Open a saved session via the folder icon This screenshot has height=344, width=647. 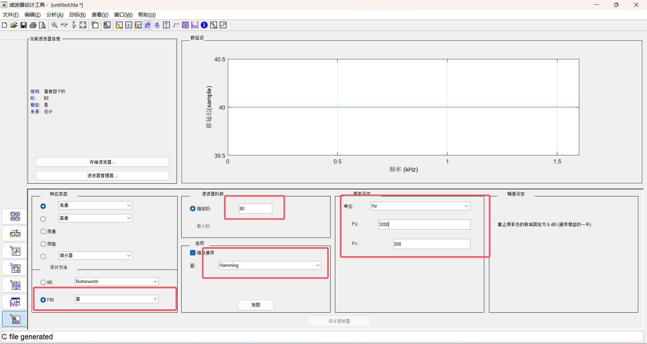pyautogui.click(x=14, y=25)
